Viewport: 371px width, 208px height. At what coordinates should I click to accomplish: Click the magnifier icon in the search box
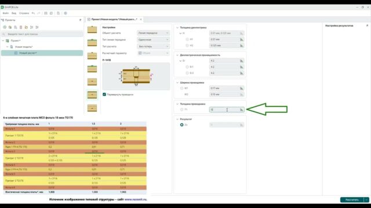(x=3, y=34)
